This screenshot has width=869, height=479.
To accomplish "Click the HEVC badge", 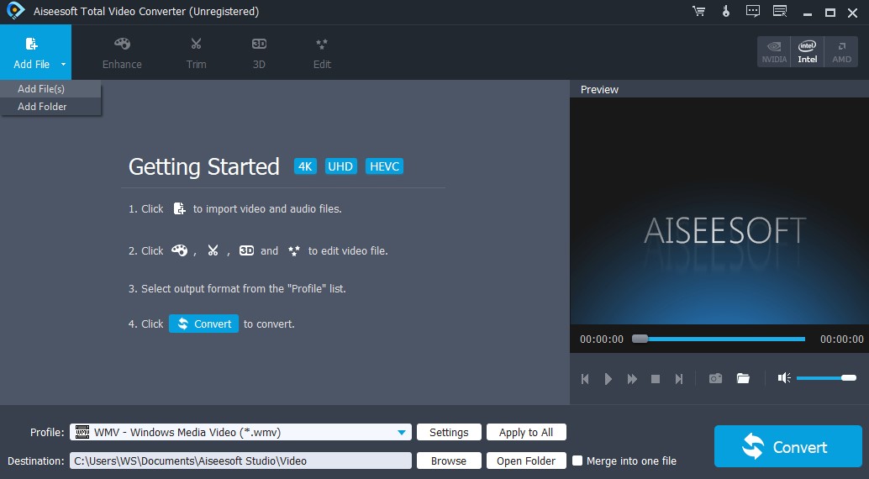I will [384, 166].
